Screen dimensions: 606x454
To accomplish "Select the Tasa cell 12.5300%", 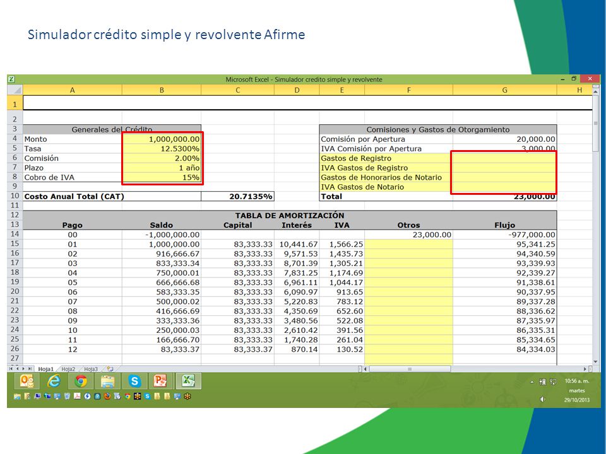I will (162, 149).
